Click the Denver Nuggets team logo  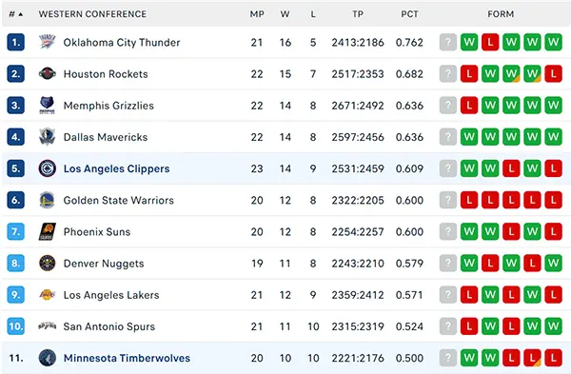(48, 263)
